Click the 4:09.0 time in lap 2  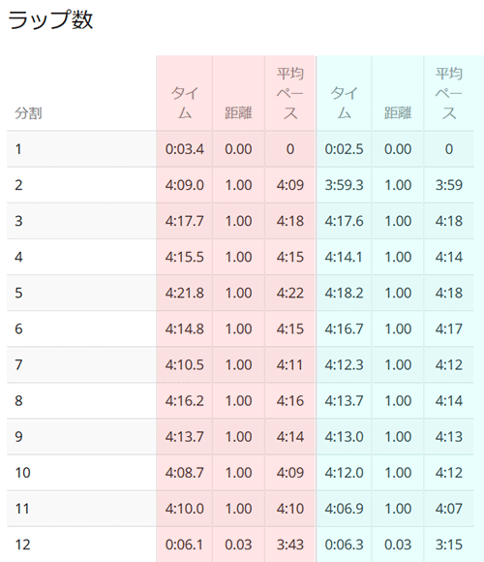pos(185,185)
